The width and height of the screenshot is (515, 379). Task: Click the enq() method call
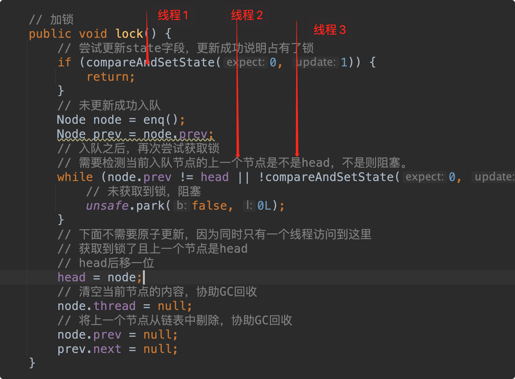point(160,120)
